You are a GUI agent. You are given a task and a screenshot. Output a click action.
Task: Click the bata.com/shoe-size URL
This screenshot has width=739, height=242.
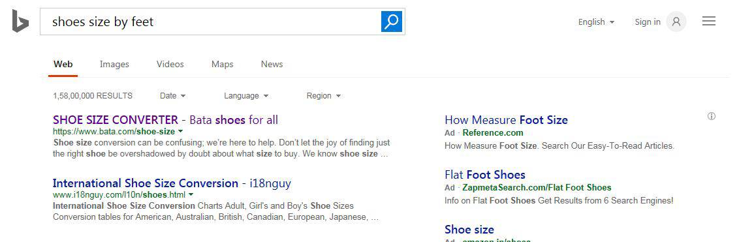click(x=114, y=132)
